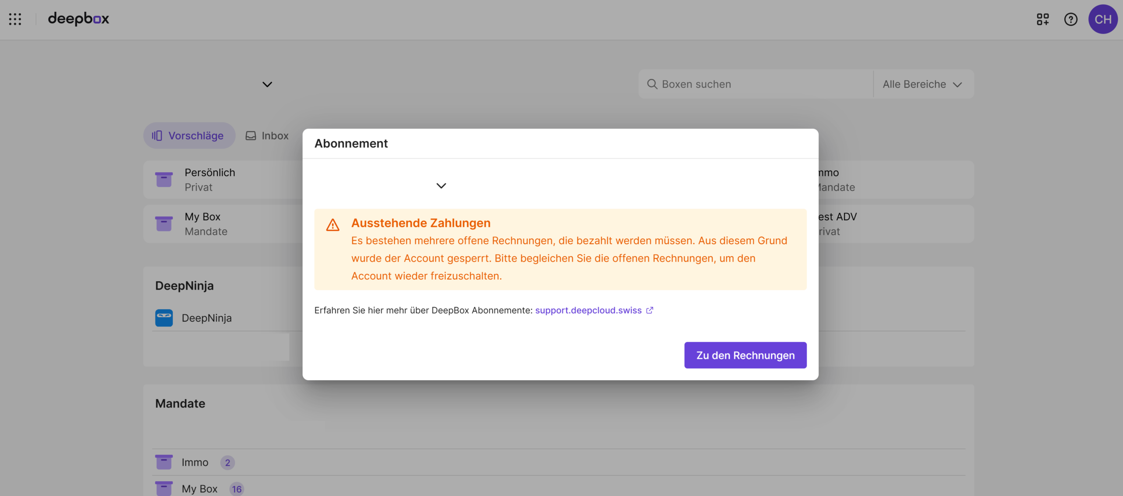The height and width of the screenshot is (496, 1123).
Task: Click the Persönlich box archive icon
Action: tap(164, 180)
